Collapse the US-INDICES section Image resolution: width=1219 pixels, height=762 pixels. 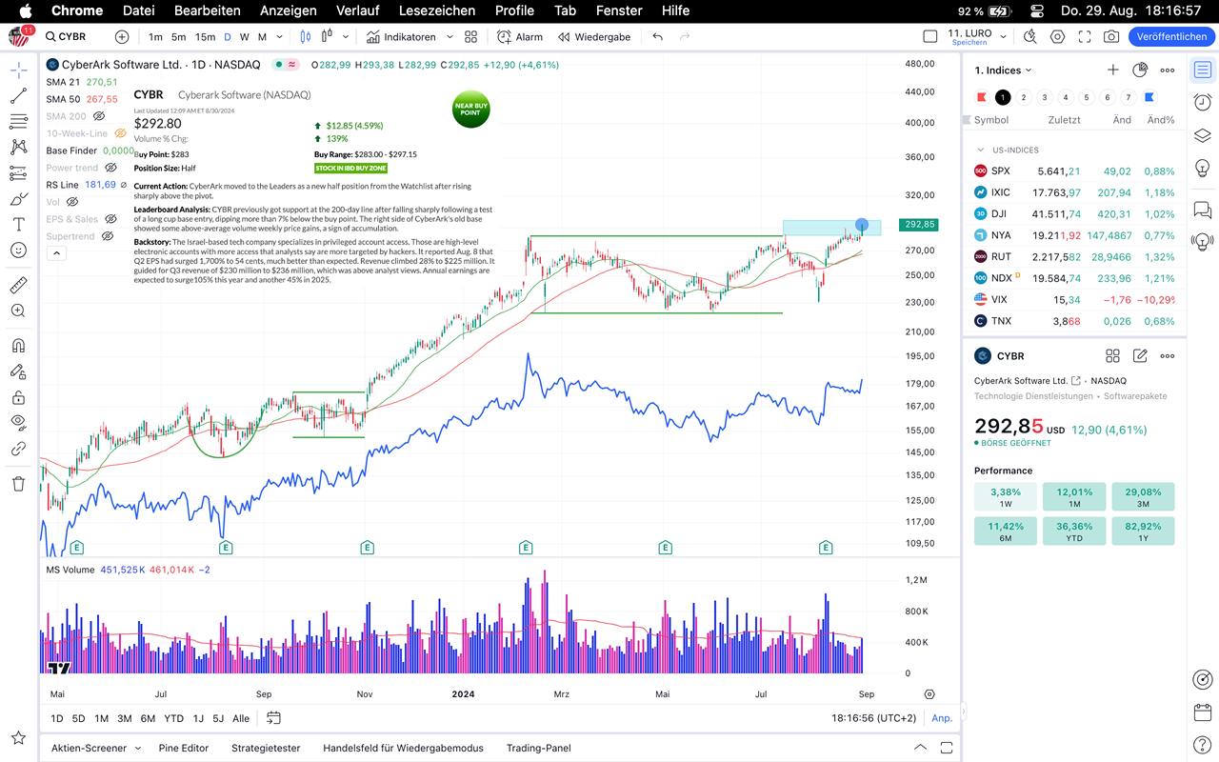pos(980,150)
